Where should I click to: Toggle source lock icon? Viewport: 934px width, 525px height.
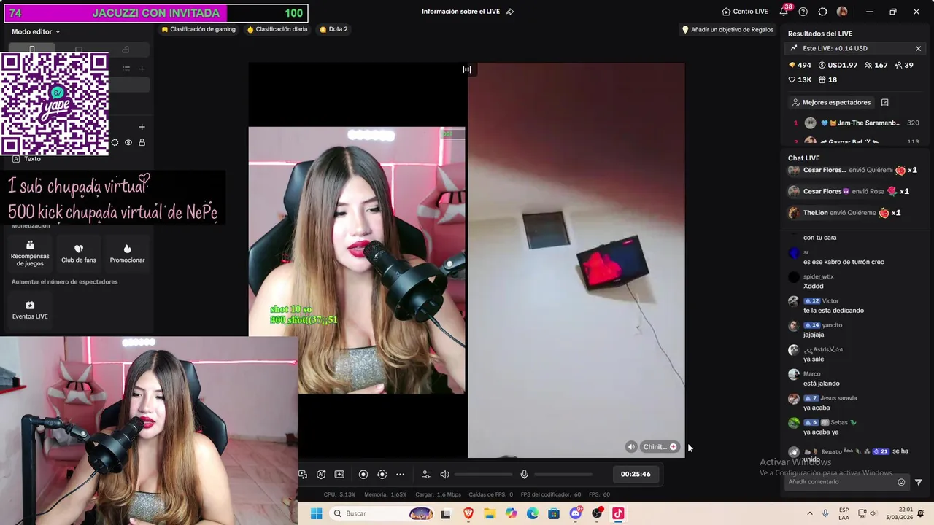142,143
